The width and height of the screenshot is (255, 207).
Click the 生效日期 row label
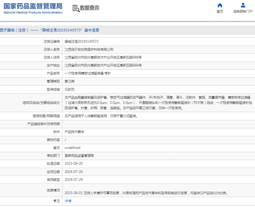pos(53,172)
